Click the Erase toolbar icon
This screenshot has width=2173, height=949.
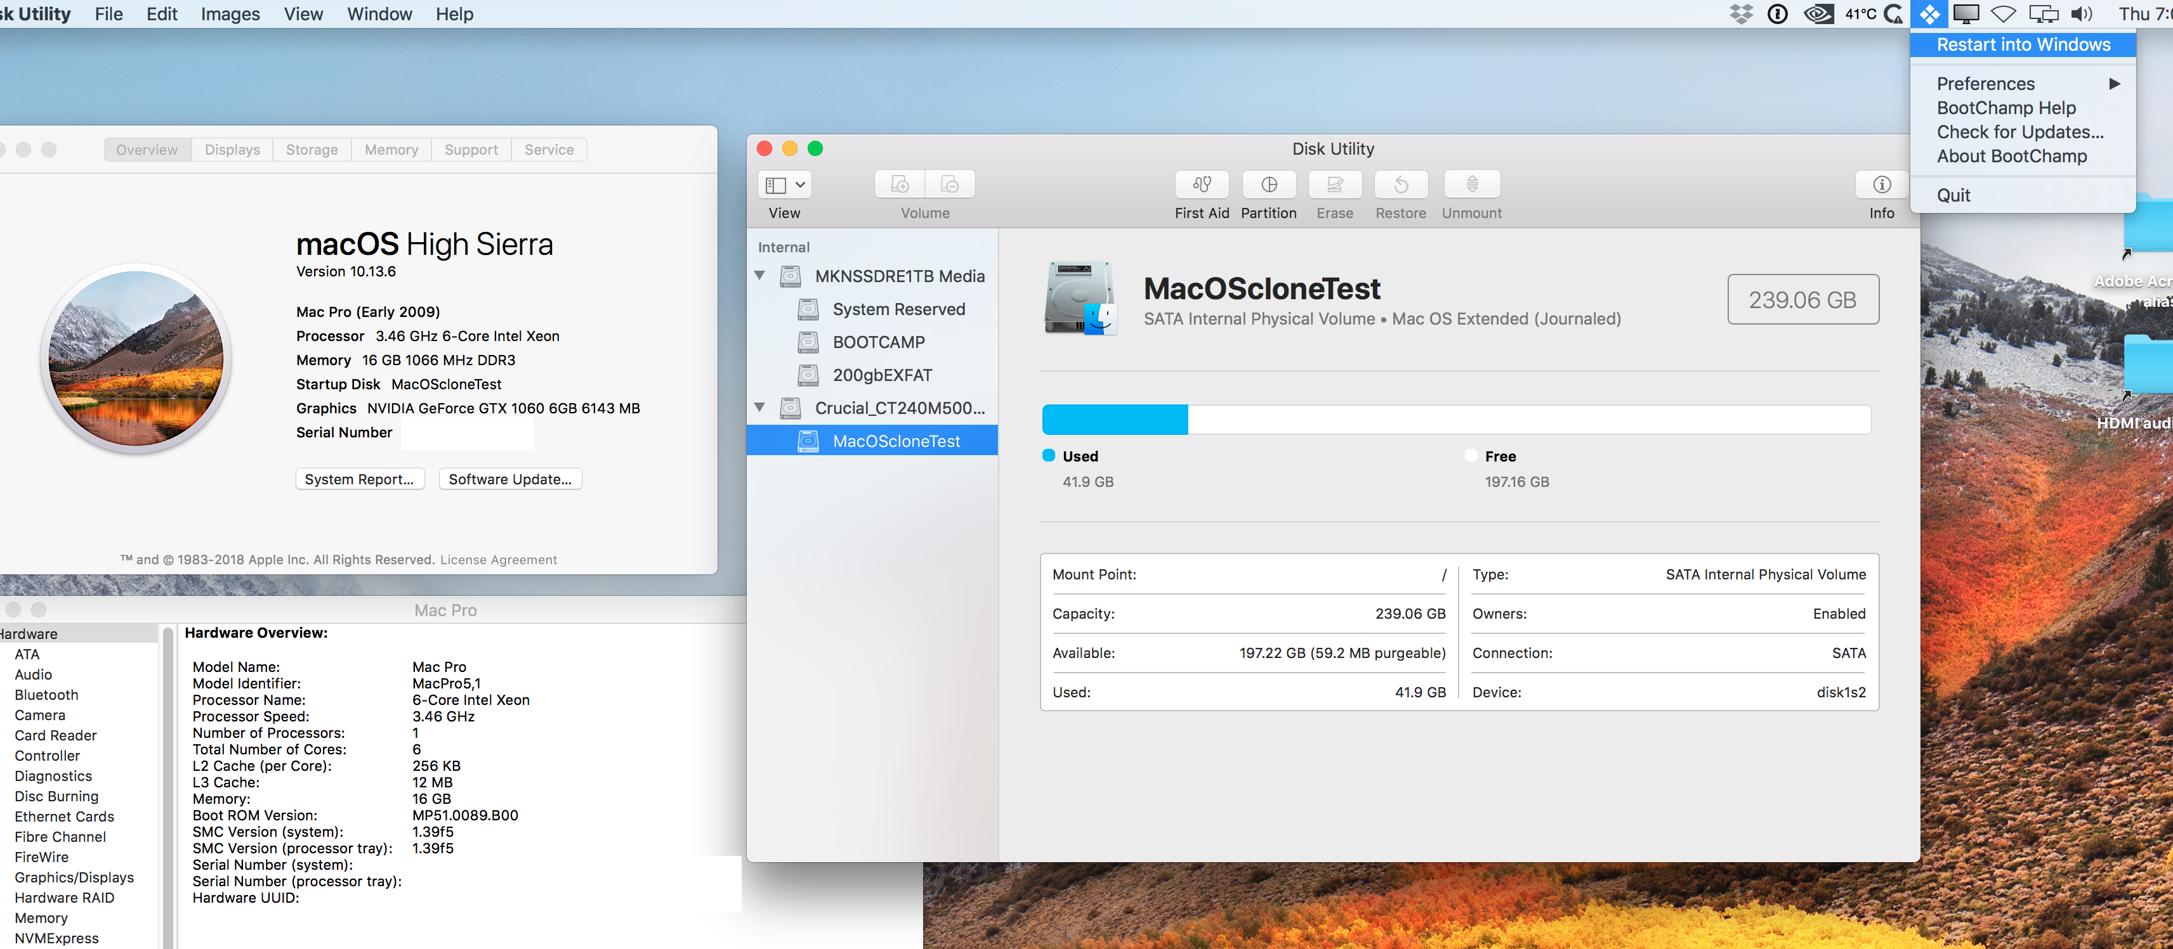(x=1334, y=184)
